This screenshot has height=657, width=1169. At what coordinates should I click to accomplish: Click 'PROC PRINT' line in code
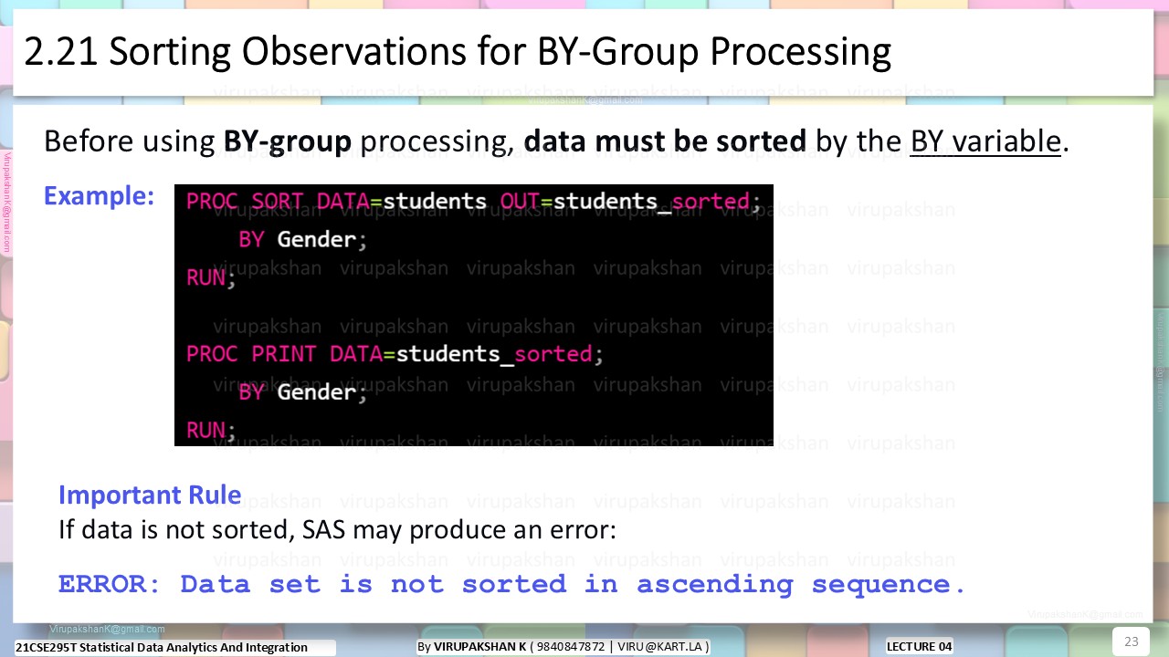coord(395,354)
